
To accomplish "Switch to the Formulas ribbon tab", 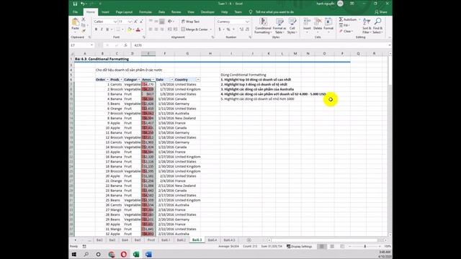I will (146, 12).
